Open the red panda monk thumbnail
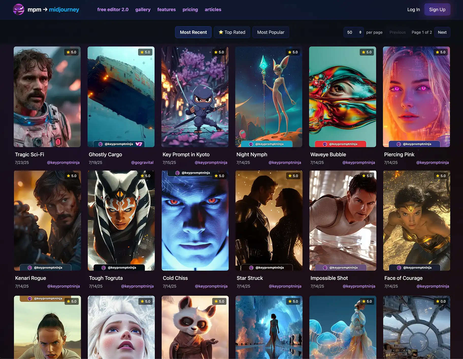The image size is (463, 359). click(x=195, y=327)
